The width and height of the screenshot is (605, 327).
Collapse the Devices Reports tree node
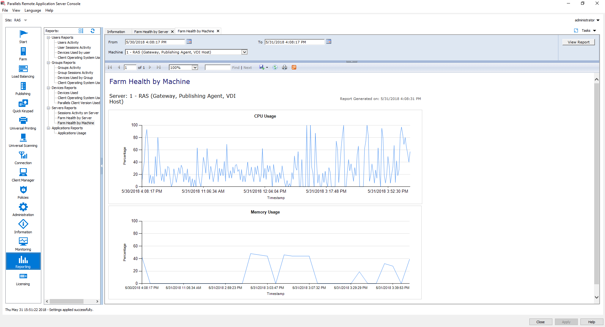click(x=49, y=88)
